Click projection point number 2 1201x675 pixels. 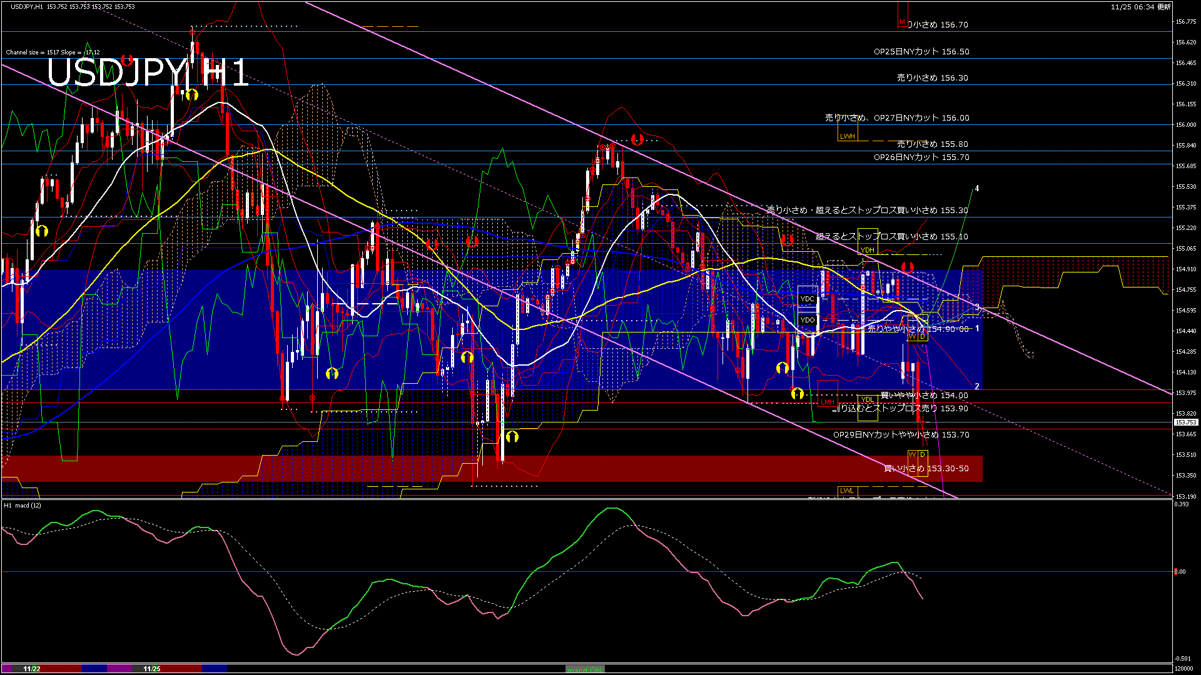(x=977, y=386)
